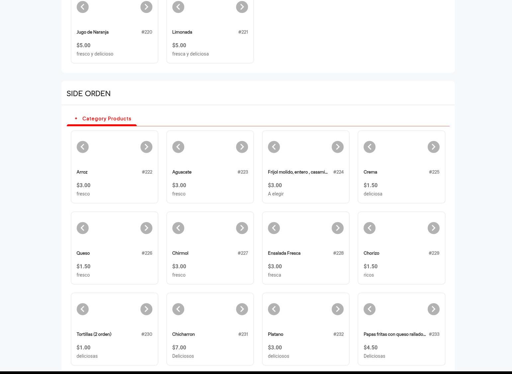Click previous arrow on Tortillas card

click(x=82, y=309)
